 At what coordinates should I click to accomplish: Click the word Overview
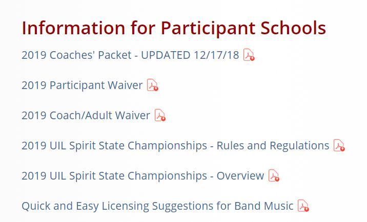click(x=240, y=176)
